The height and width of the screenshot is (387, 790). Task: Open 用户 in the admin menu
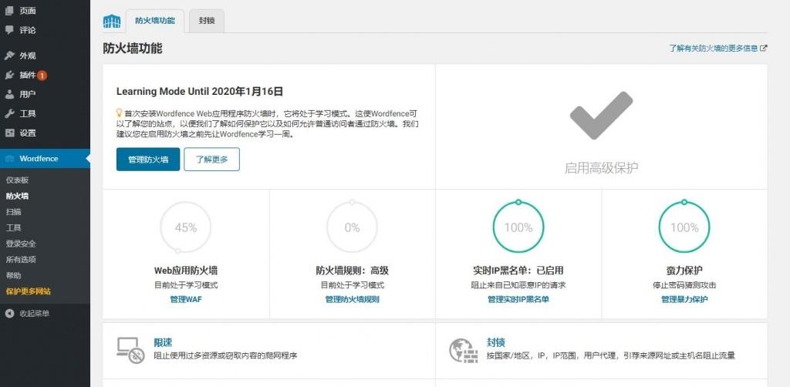tap(28, 94)
